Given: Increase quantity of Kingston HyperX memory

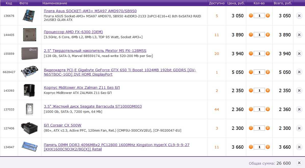Looking at the screenshot, I should coord(268,147).
